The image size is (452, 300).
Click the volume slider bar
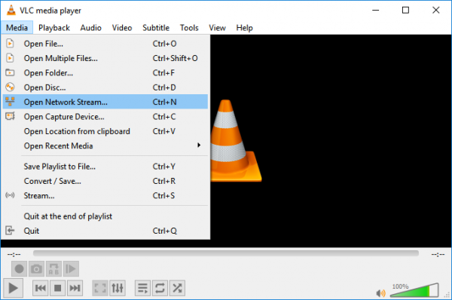[414, 290]
